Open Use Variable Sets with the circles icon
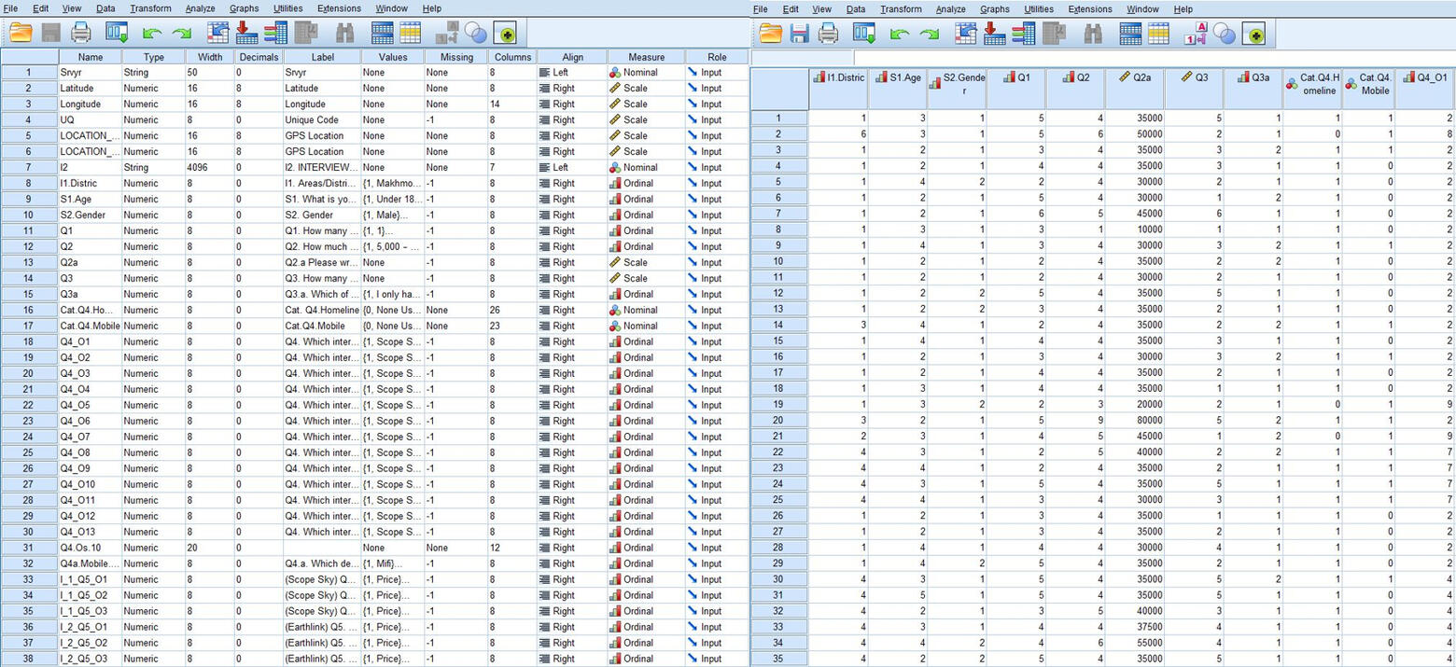This screenshot has height=667, width=1456. tap(476, 33)
